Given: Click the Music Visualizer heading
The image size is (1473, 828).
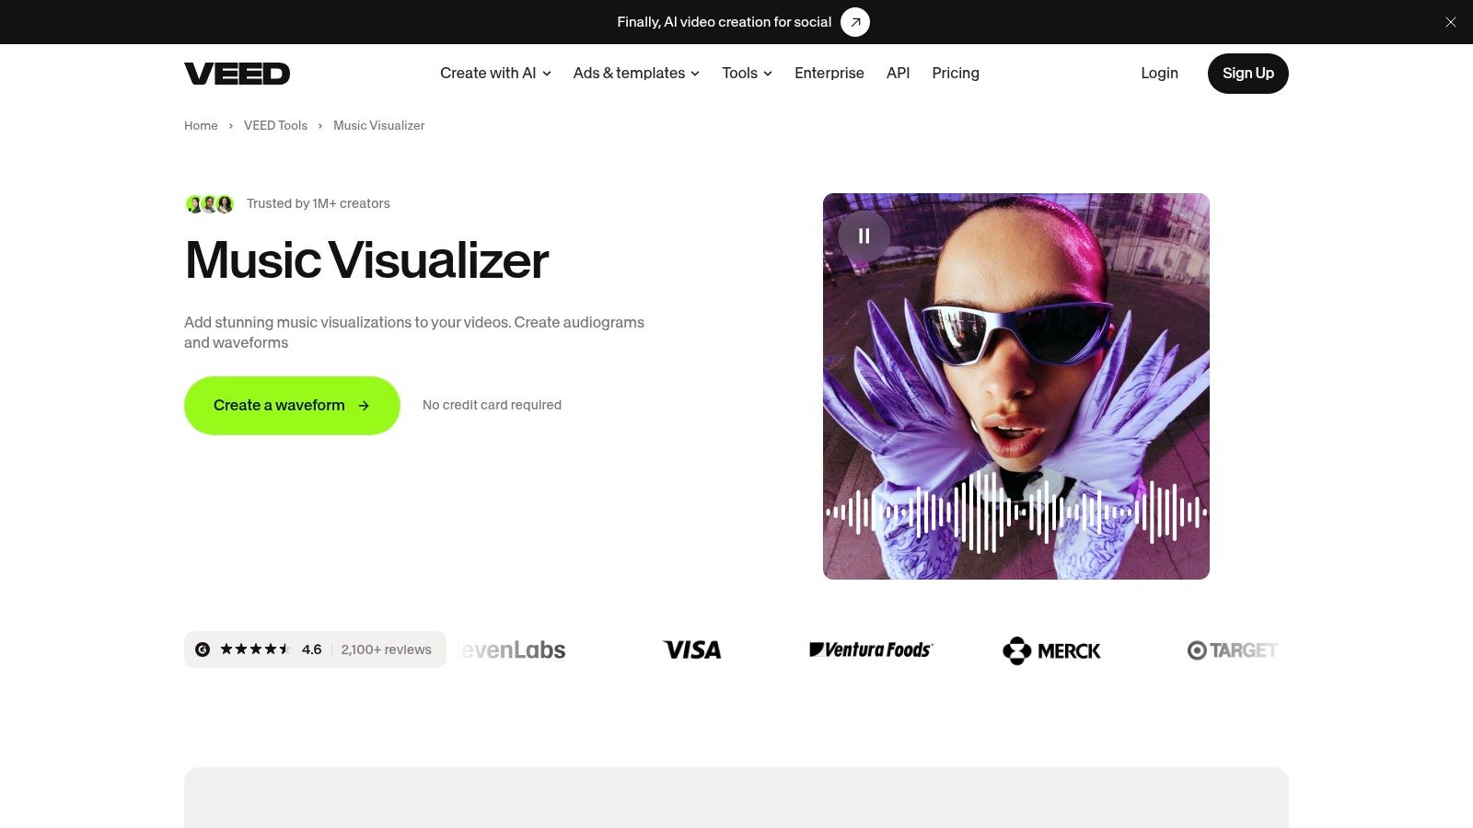Looking at the screenshot, I should 366,260.
